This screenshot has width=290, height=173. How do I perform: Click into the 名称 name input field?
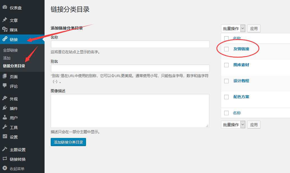[130, 44]
